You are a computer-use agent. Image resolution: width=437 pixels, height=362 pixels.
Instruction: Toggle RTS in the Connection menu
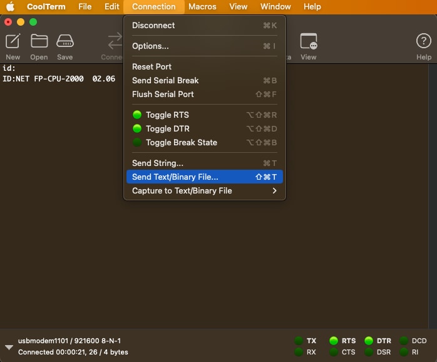(x=167, y=115)
